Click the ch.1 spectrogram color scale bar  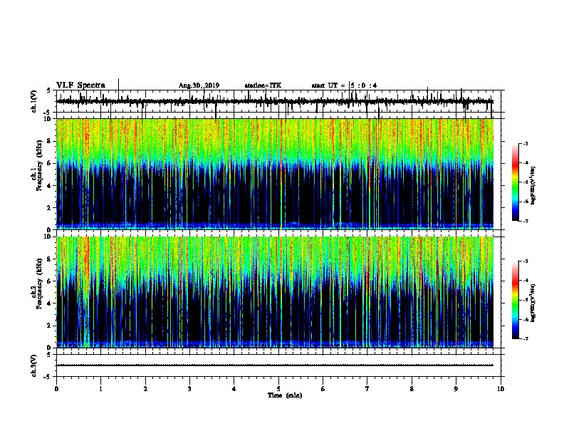click(516, 182)
